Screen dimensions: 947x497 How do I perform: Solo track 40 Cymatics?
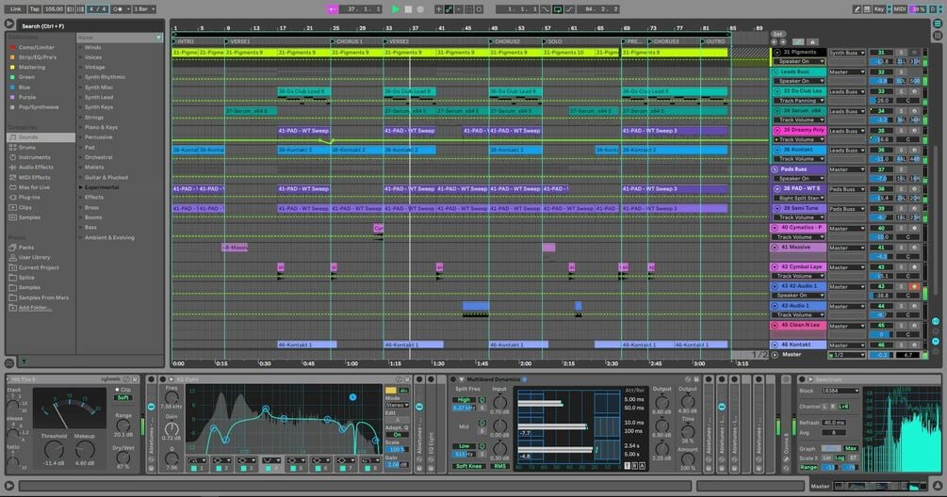(x=901, y=229)
